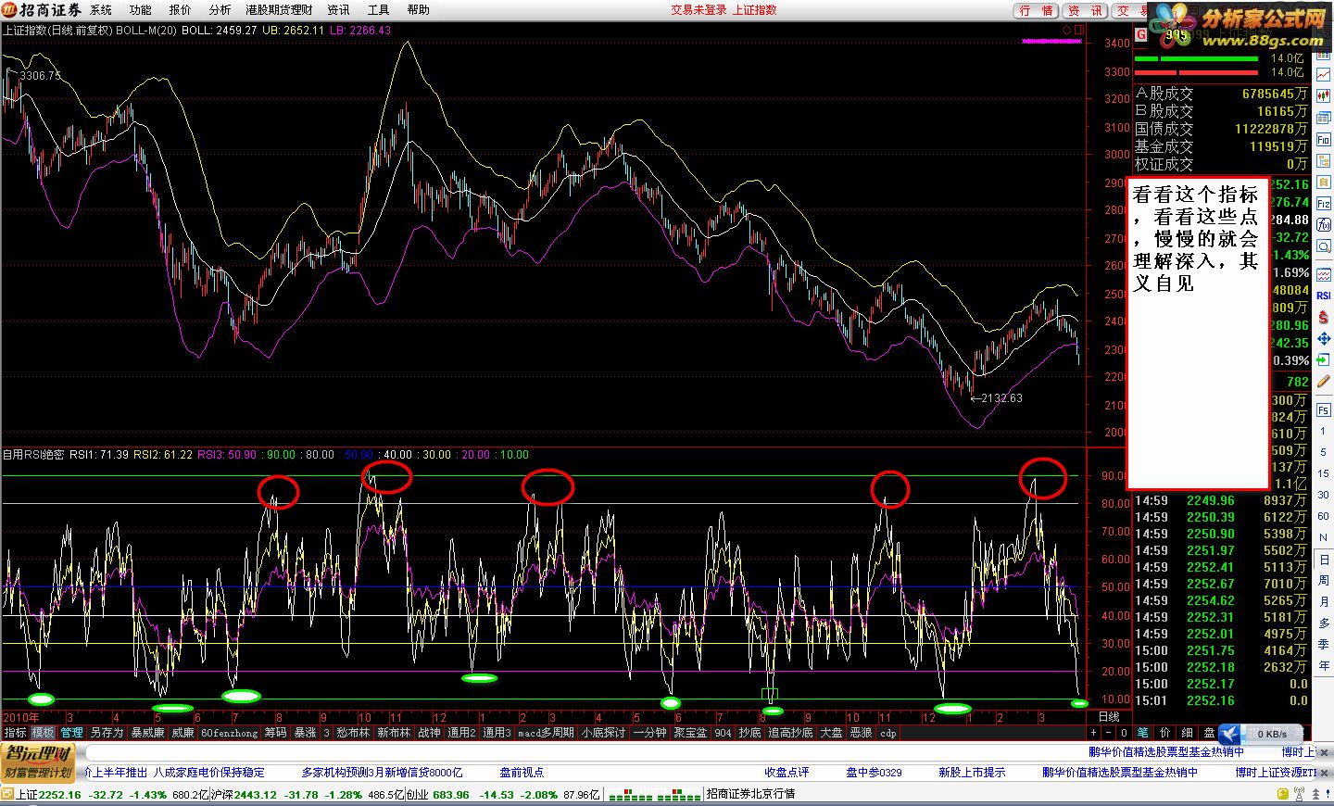
Task: Switch to 月 monthly period in sidebar
Action: 1323,601
